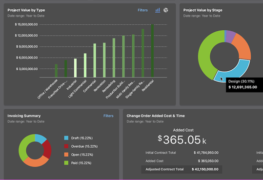Image resolution: width=263 pixels, height=180 pixels.
Task: Click the $ 6,000,000.00 axis label
Action: click(27, 58)
